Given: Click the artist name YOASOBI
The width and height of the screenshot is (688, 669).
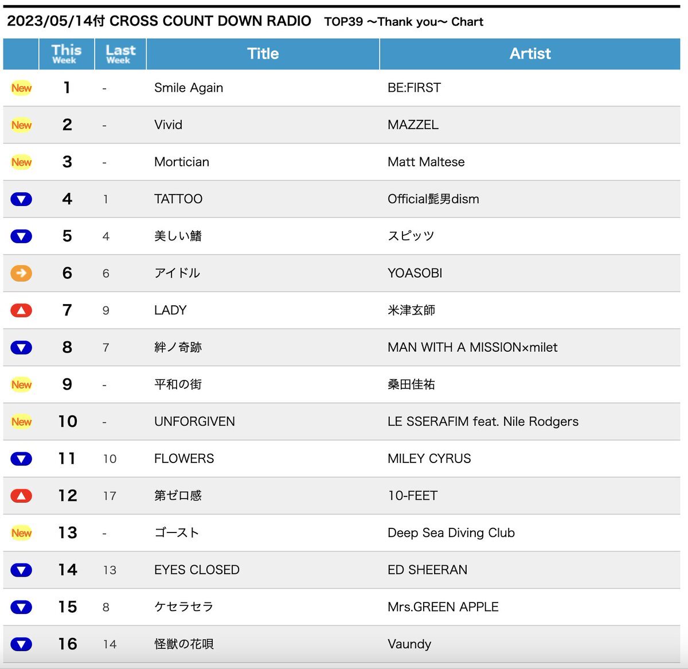Looking at the screenshot, I should (x=415, y=273).
